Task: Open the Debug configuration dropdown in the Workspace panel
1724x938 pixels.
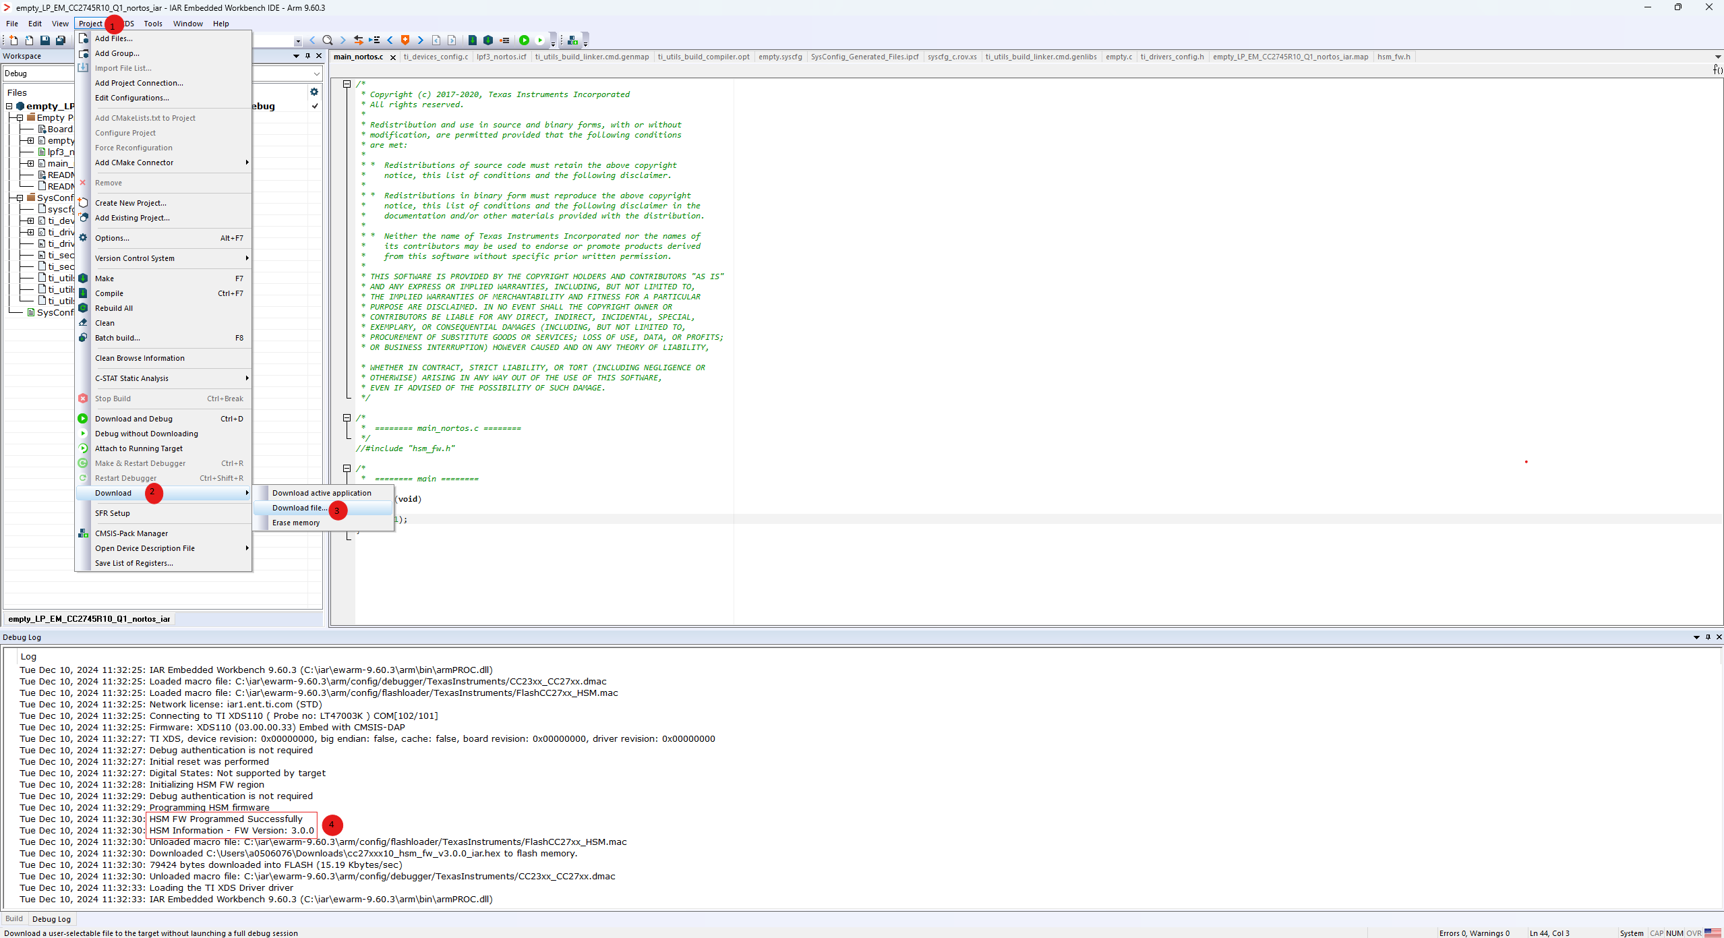Action: click(317, 74)
